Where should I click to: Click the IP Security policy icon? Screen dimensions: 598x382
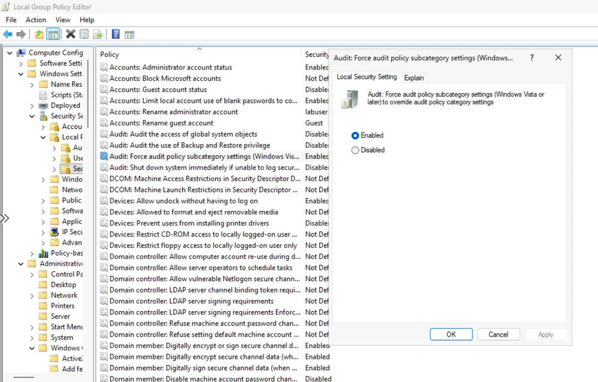coord(55,232)
